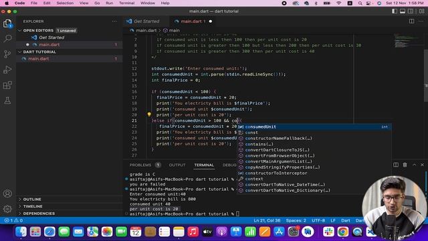Image resolution: width=428 pixels, height=241 pixels.
Task: Open the Go menu
Action: (97, 3)
